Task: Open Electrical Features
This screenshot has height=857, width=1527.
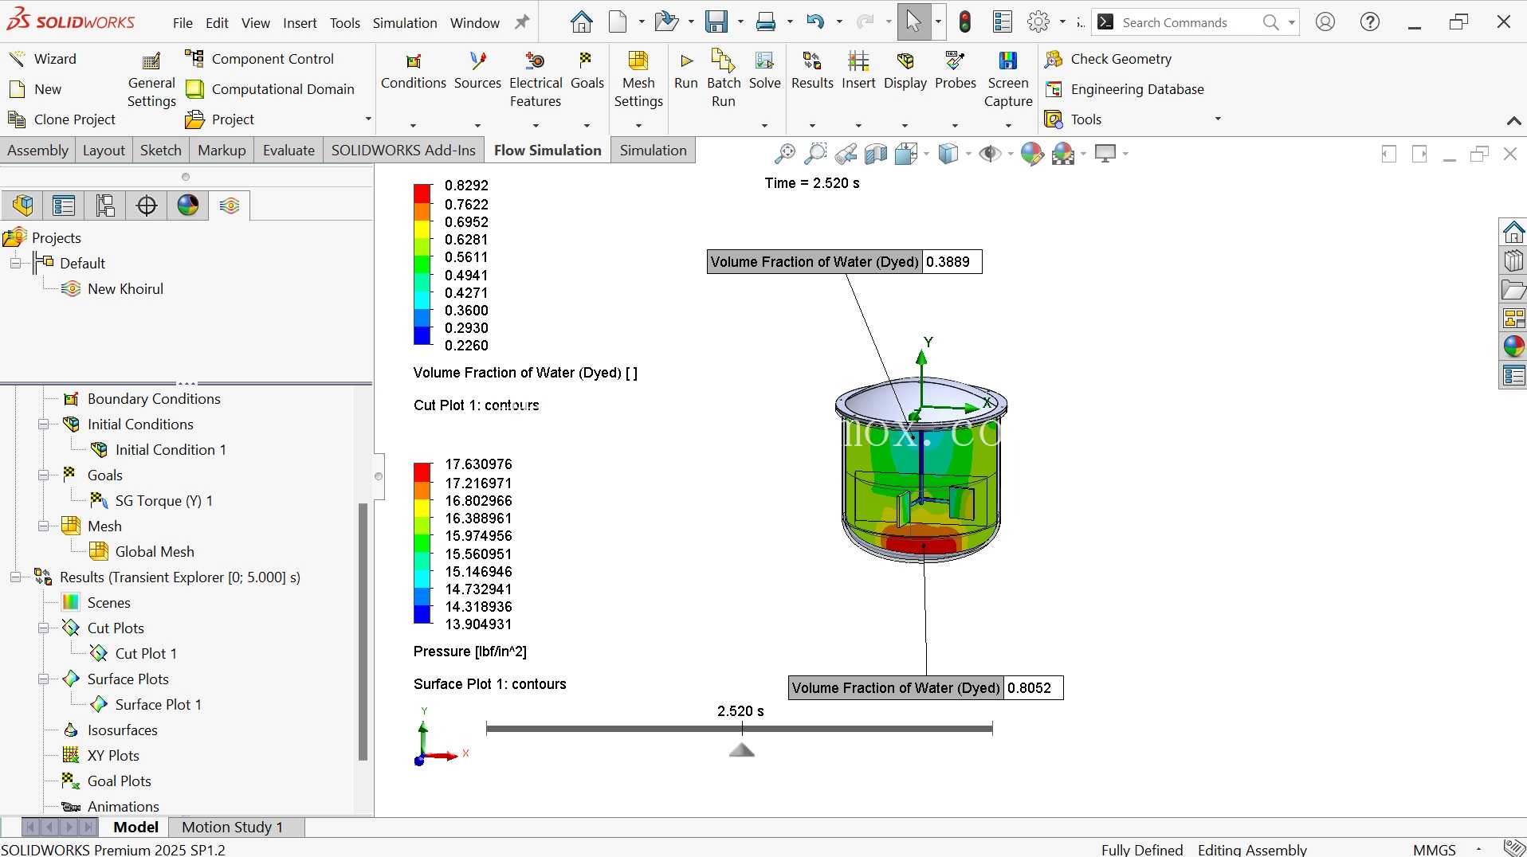Action: pyautogui.click(x=536, y=81)
